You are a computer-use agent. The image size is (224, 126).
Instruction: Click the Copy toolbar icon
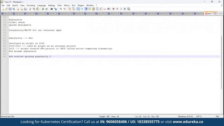tap(34, 9)
